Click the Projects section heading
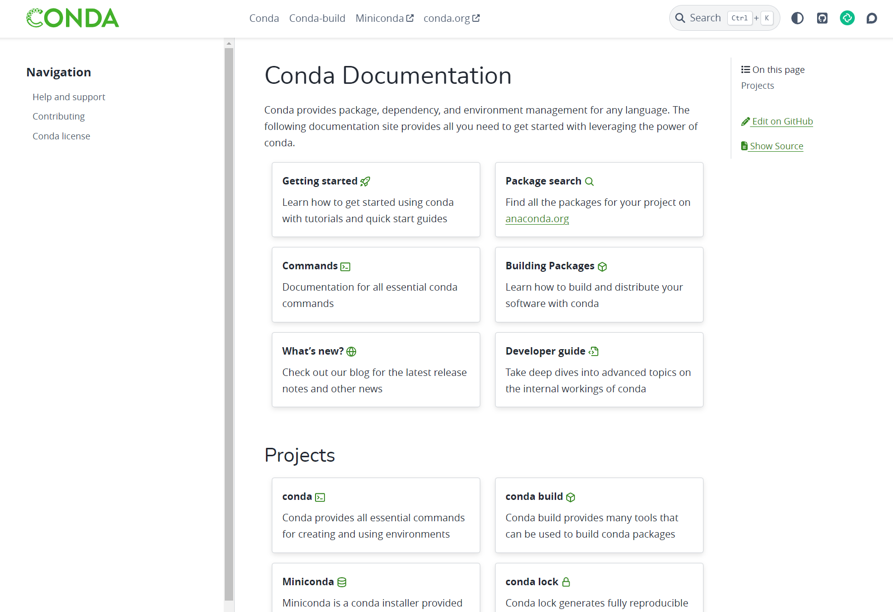Image resolution: width=893 pixels, height=612 pixels. click(x=300, y=455)
